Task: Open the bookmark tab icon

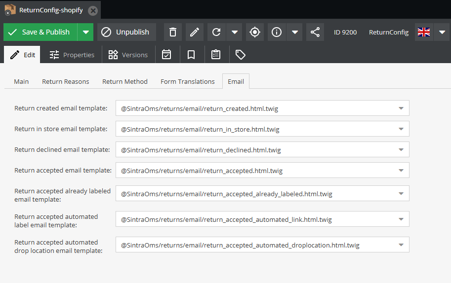Action: pos(191,55)
